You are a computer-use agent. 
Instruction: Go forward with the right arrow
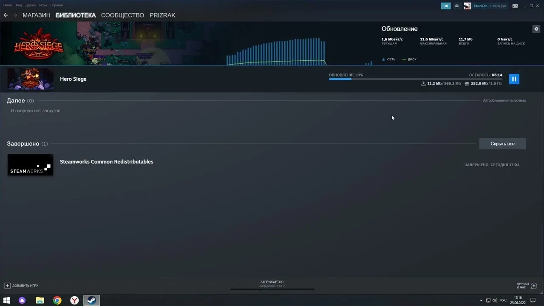click(15, 15)
